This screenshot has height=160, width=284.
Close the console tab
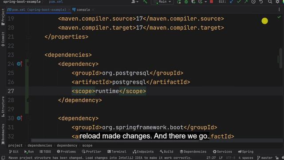coord(93,10)
